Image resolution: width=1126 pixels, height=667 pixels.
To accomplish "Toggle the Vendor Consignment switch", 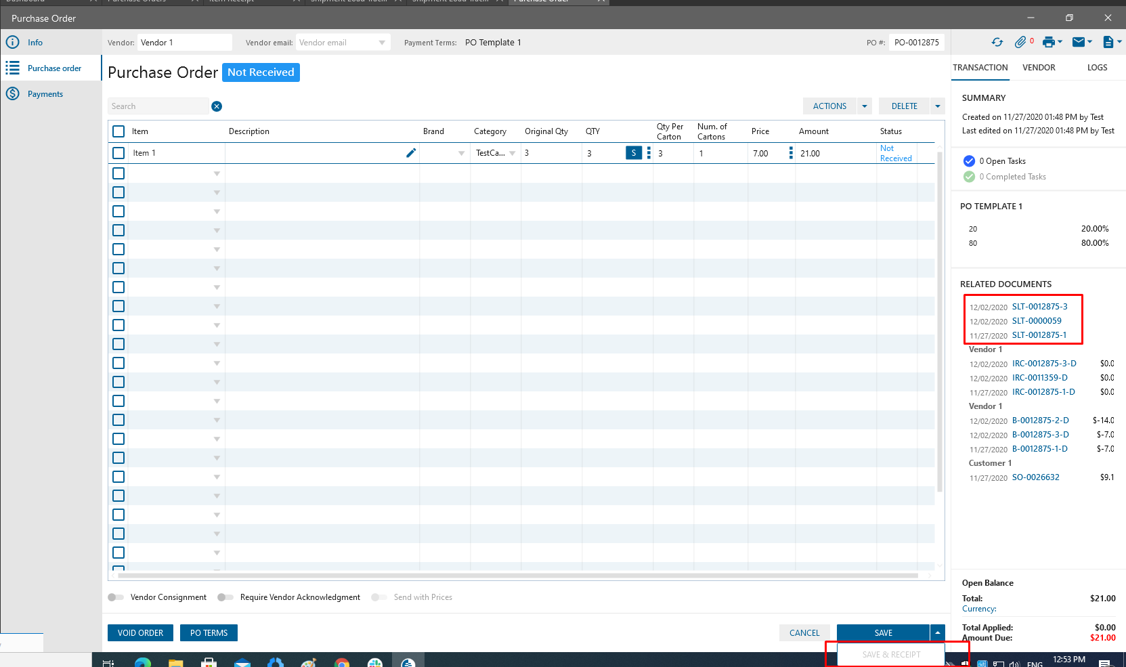I will pyautogui.click(x=116, y=597).
